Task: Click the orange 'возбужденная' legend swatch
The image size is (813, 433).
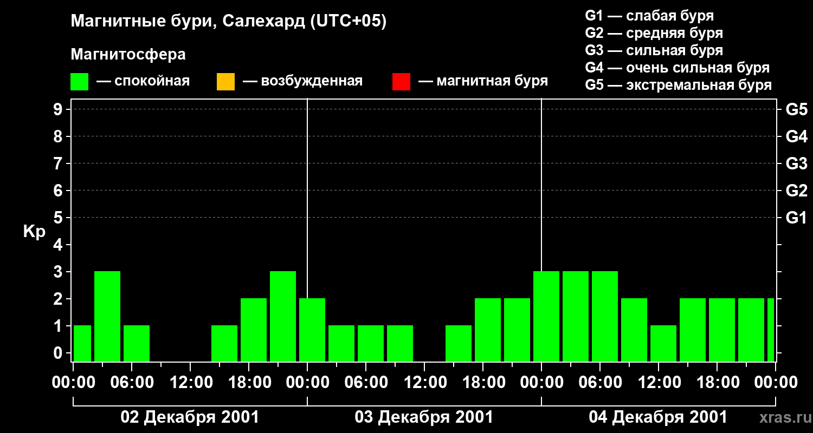Action: pos(225,82)
